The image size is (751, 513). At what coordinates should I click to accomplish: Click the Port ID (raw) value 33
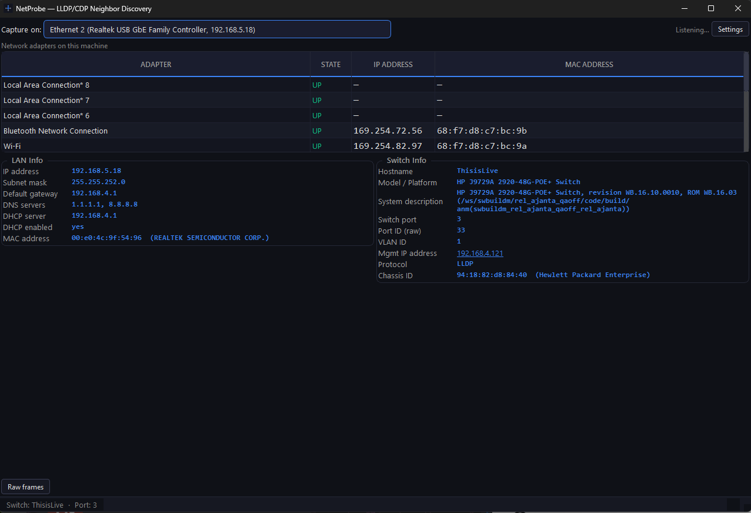click(x=461, y=230)
